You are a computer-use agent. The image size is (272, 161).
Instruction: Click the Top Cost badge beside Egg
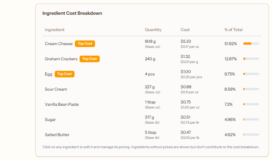point(64,74)
